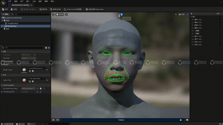Click the green 添加 add button
This screenshot has height=125, width=223.
pyautogui.click(x=6, y=14)
